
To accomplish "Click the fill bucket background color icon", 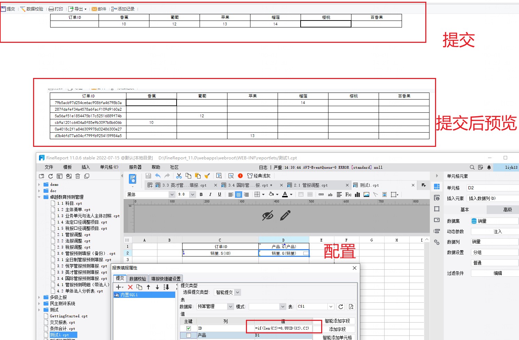I will [271, 195].
